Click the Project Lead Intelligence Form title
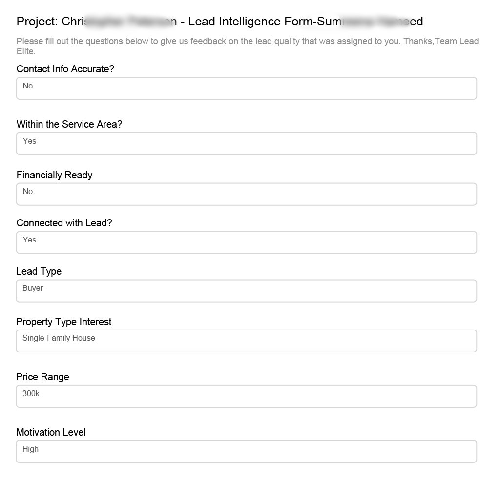The width and height of the screenshot is (500, 484). pos(220,22)
